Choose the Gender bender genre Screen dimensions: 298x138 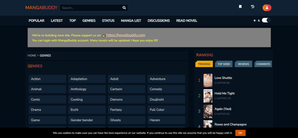tap(87, 120)
